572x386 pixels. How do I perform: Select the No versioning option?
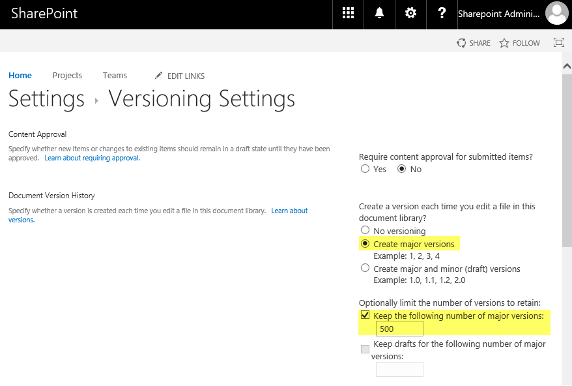click(x=365, y=230)
